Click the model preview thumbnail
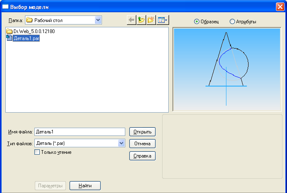The width and height of the screenshot is (287, 193). [226, 69]
